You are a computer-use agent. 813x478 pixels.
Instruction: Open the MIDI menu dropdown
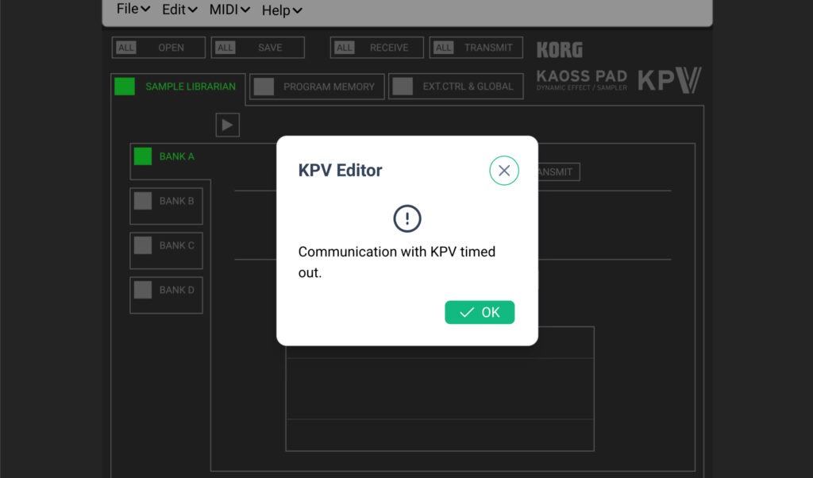[x=229, y=10]
